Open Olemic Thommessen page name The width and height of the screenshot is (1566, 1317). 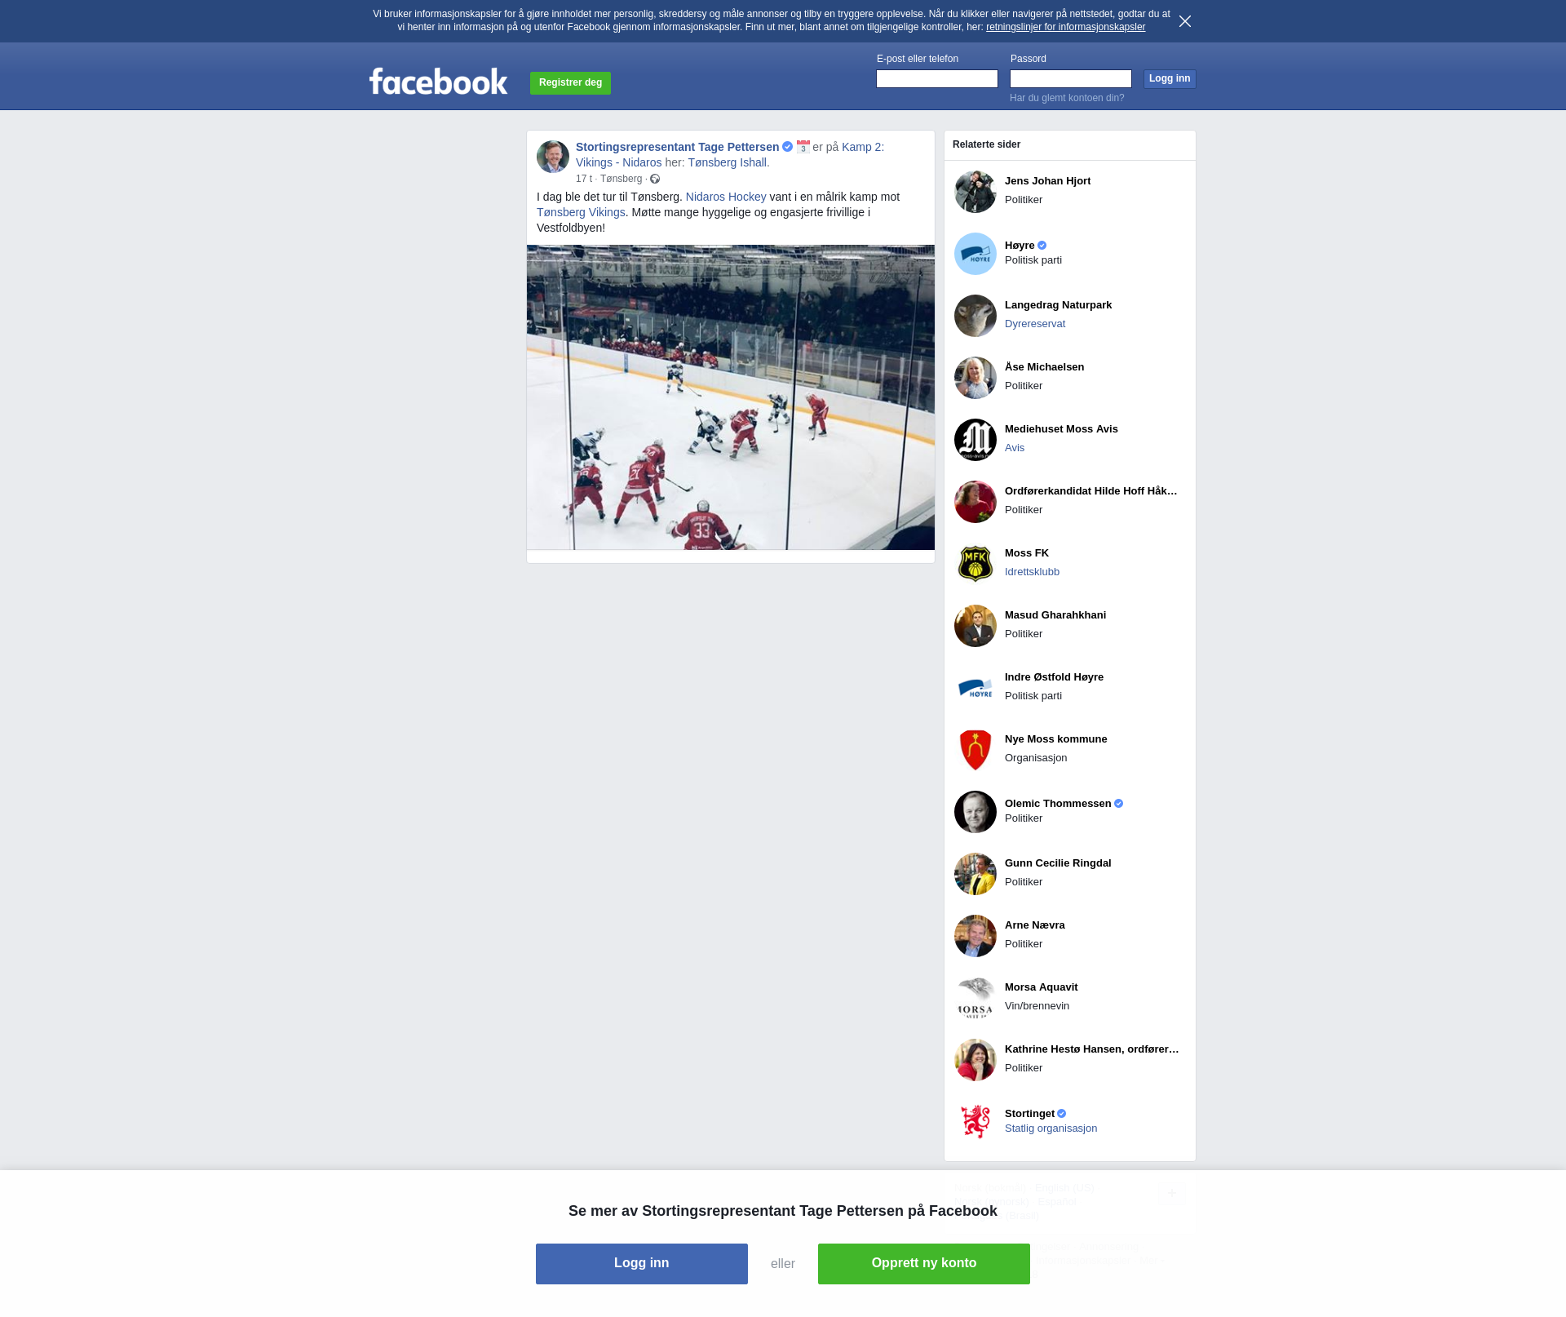click(1058, 804)
